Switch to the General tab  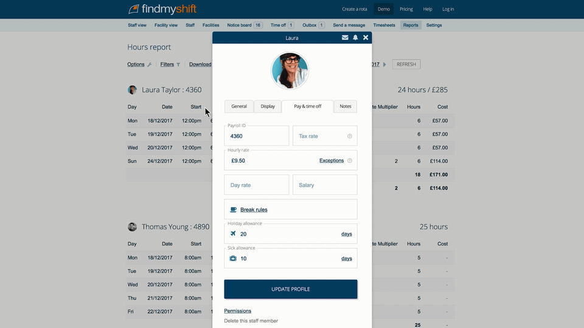[x=238, y=106]
